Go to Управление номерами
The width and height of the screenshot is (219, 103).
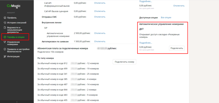(x=13, y=43)
